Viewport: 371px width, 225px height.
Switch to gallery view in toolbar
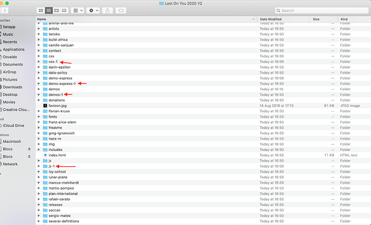pos(64,10)
